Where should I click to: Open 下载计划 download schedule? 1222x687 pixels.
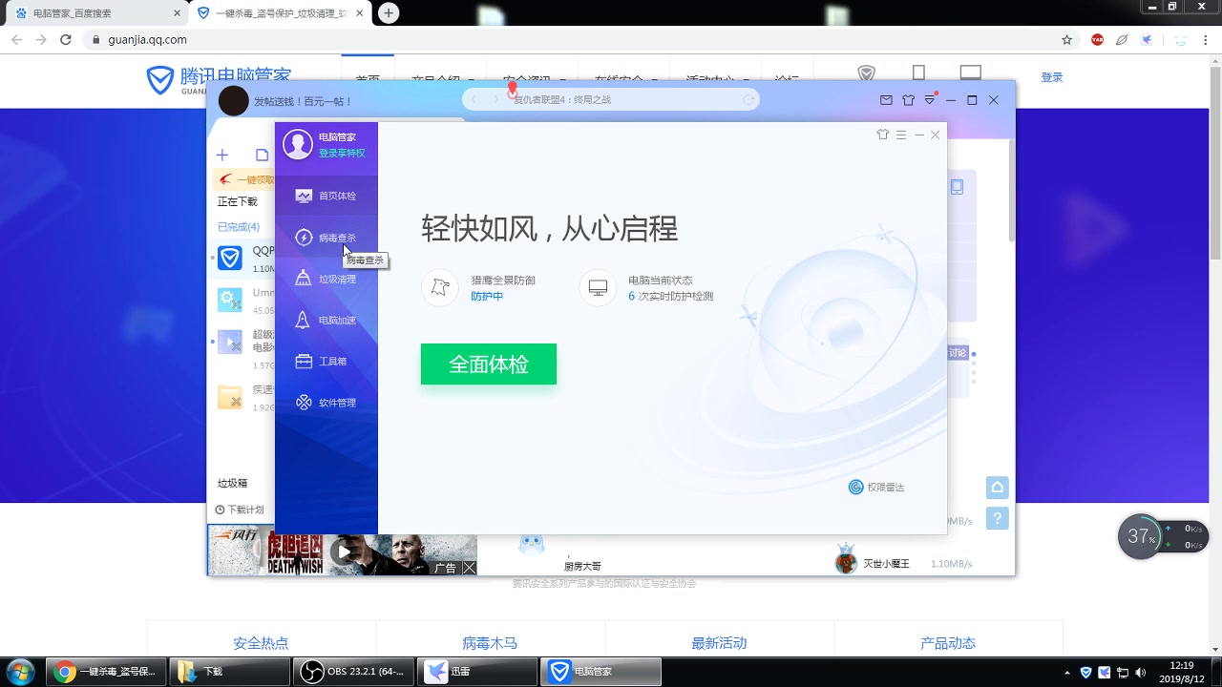pos(239,509)
